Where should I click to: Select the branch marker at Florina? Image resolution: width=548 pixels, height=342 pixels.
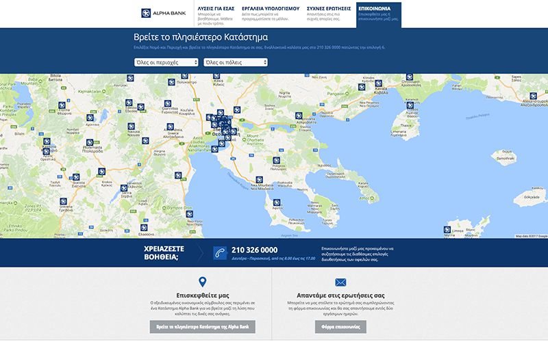pos(62,105)
